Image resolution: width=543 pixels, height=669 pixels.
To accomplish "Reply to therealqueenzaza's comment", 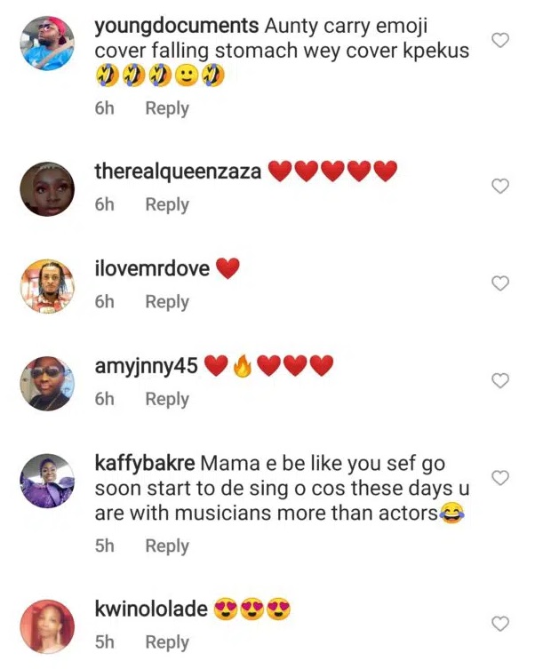I will pos(167,204).
